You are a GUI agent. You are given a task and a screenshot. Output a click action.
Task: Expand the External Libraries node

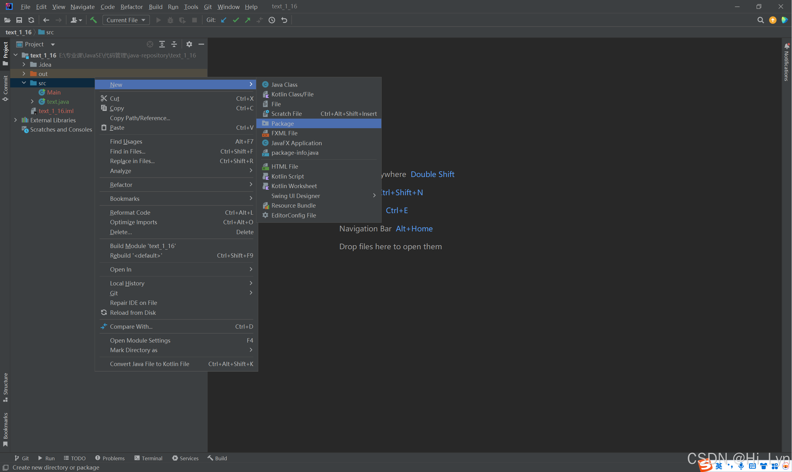[x=15, y=120]
